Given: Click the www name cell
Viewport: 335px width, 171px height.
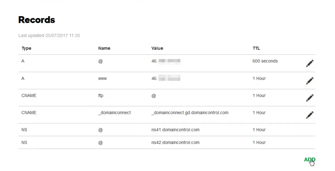Looking at the screenshot, I should click(x=102, y=79).
